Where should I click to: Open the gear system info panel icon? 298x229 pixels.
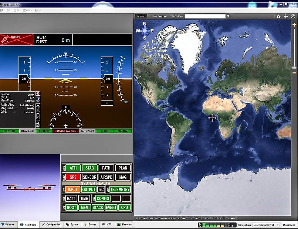coord(38,99)
